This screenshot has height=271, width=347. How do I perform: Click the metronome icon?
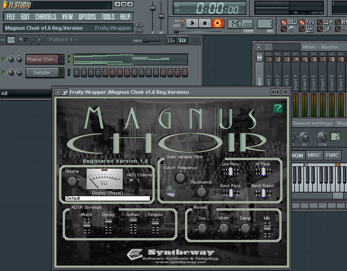point(291,29)
